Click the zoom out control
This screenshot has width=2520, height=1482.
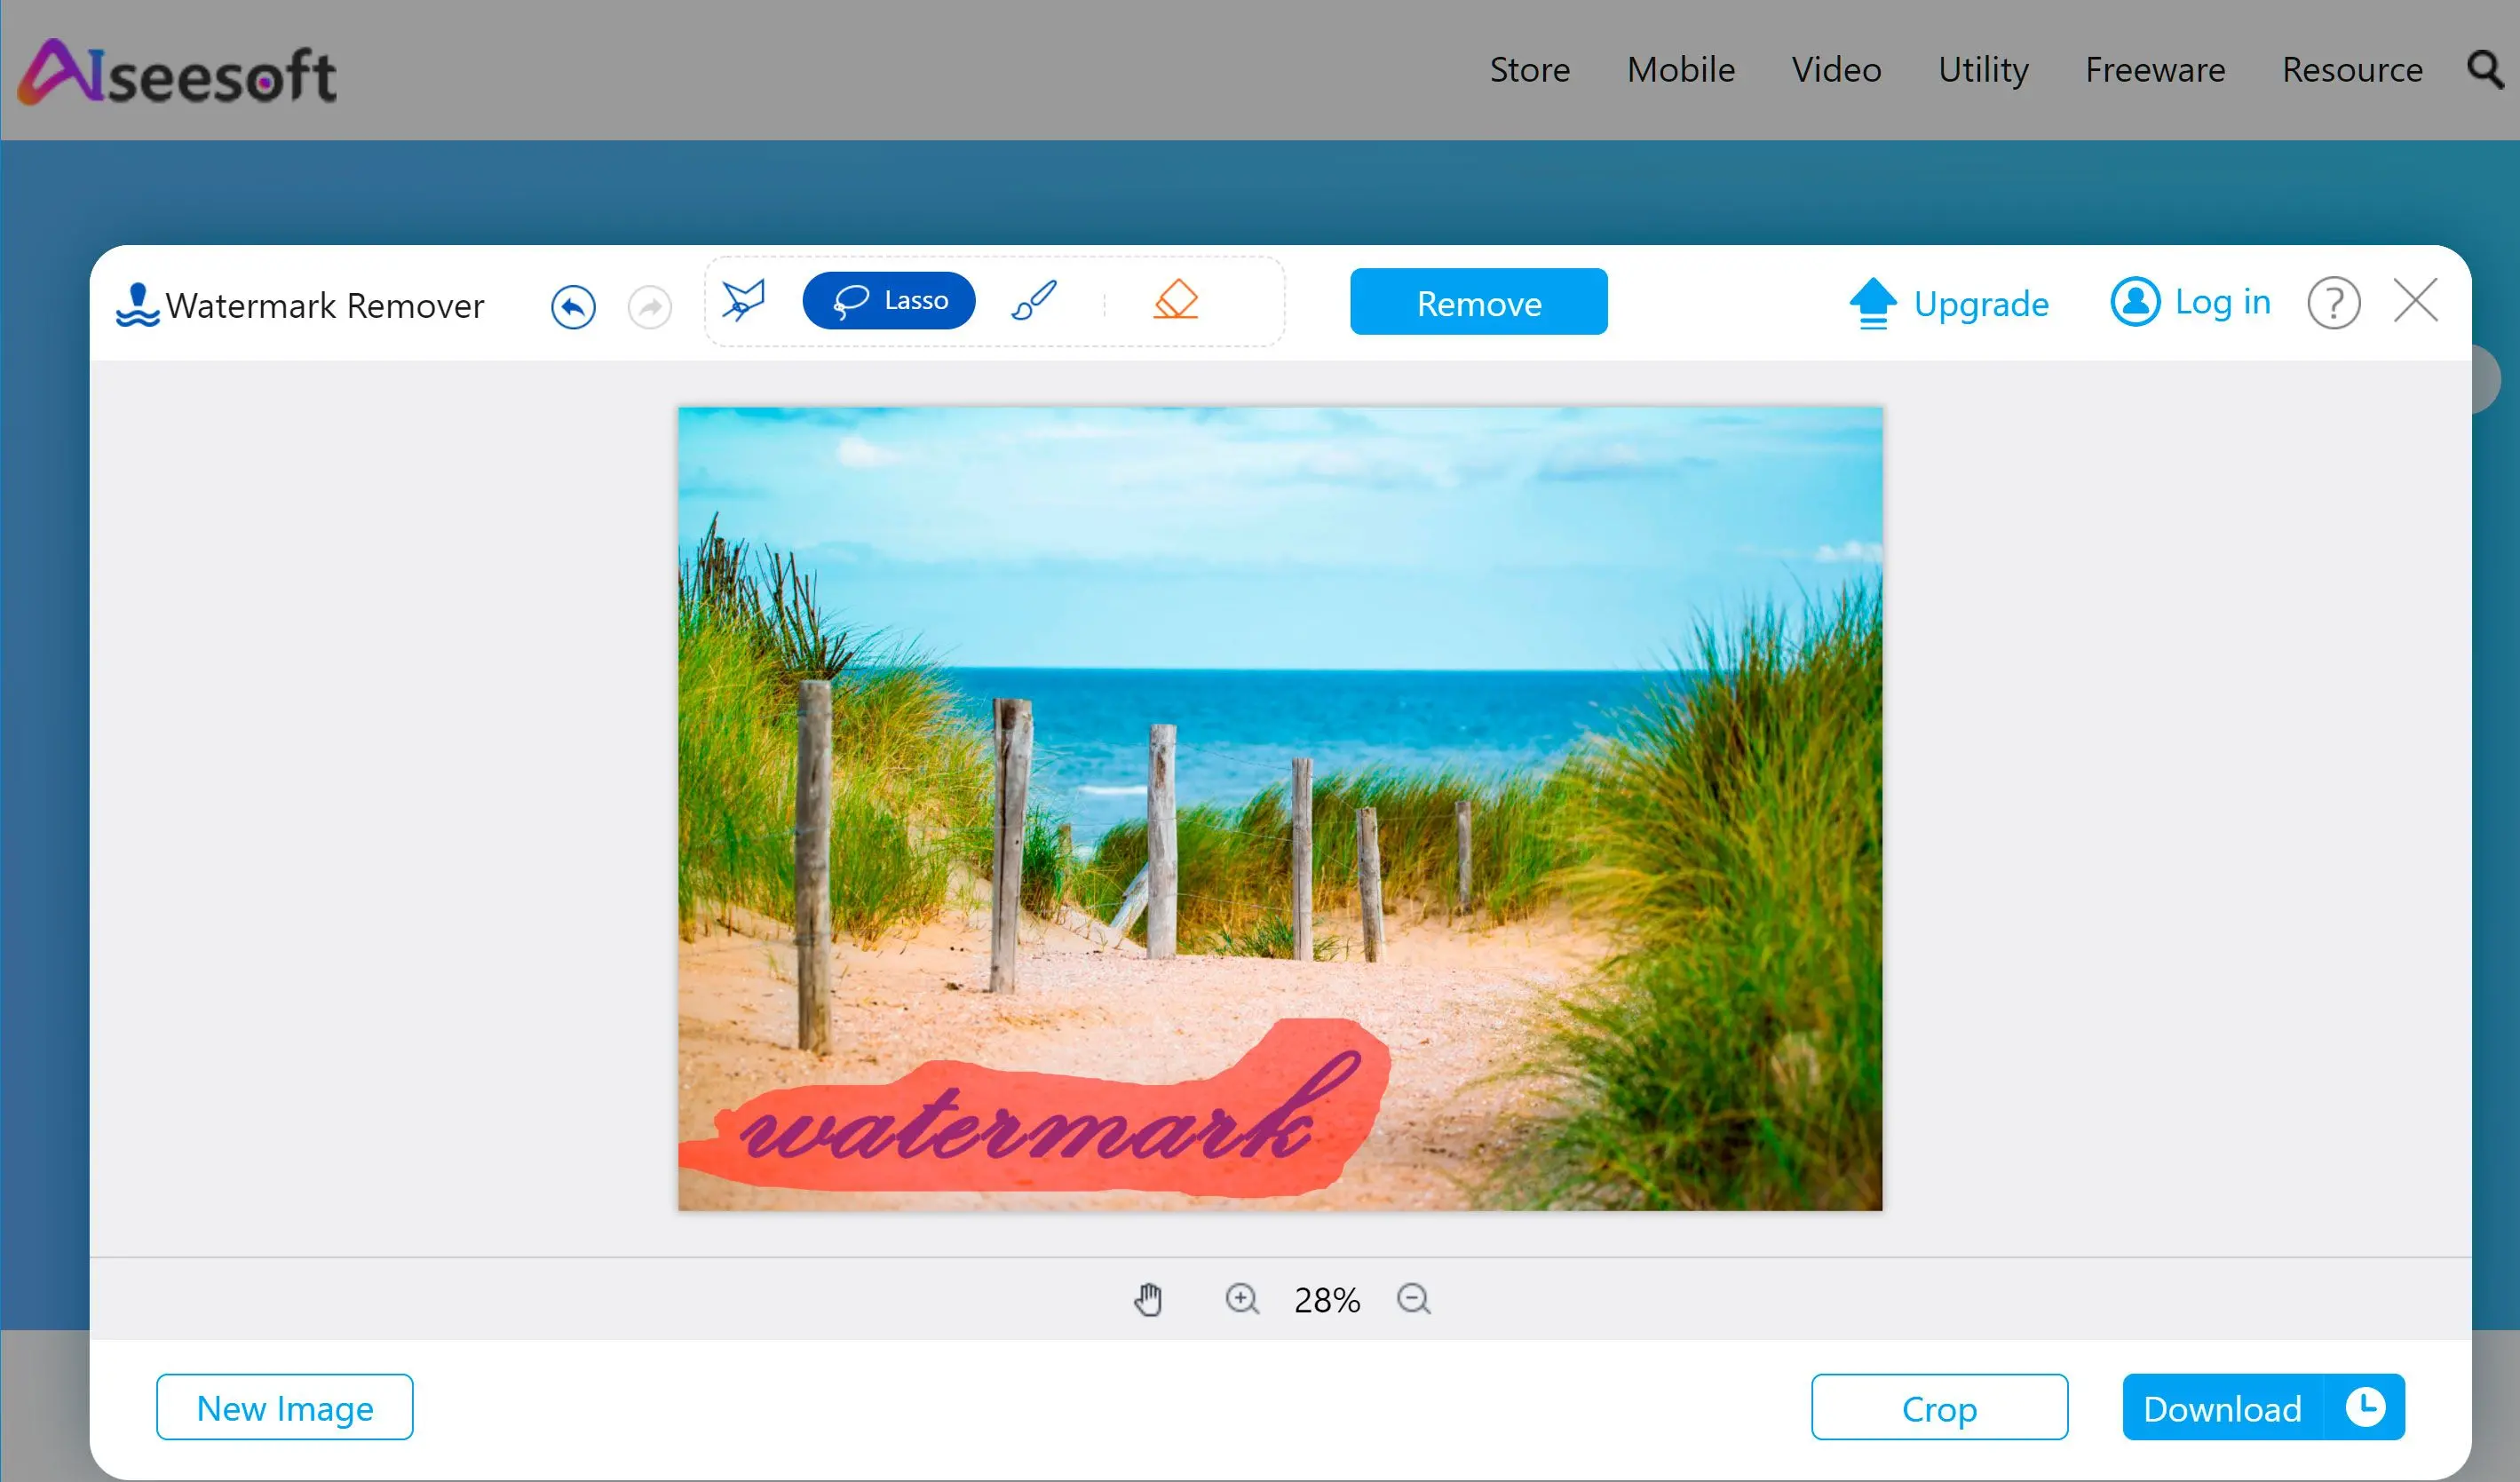point(1413,1298)
